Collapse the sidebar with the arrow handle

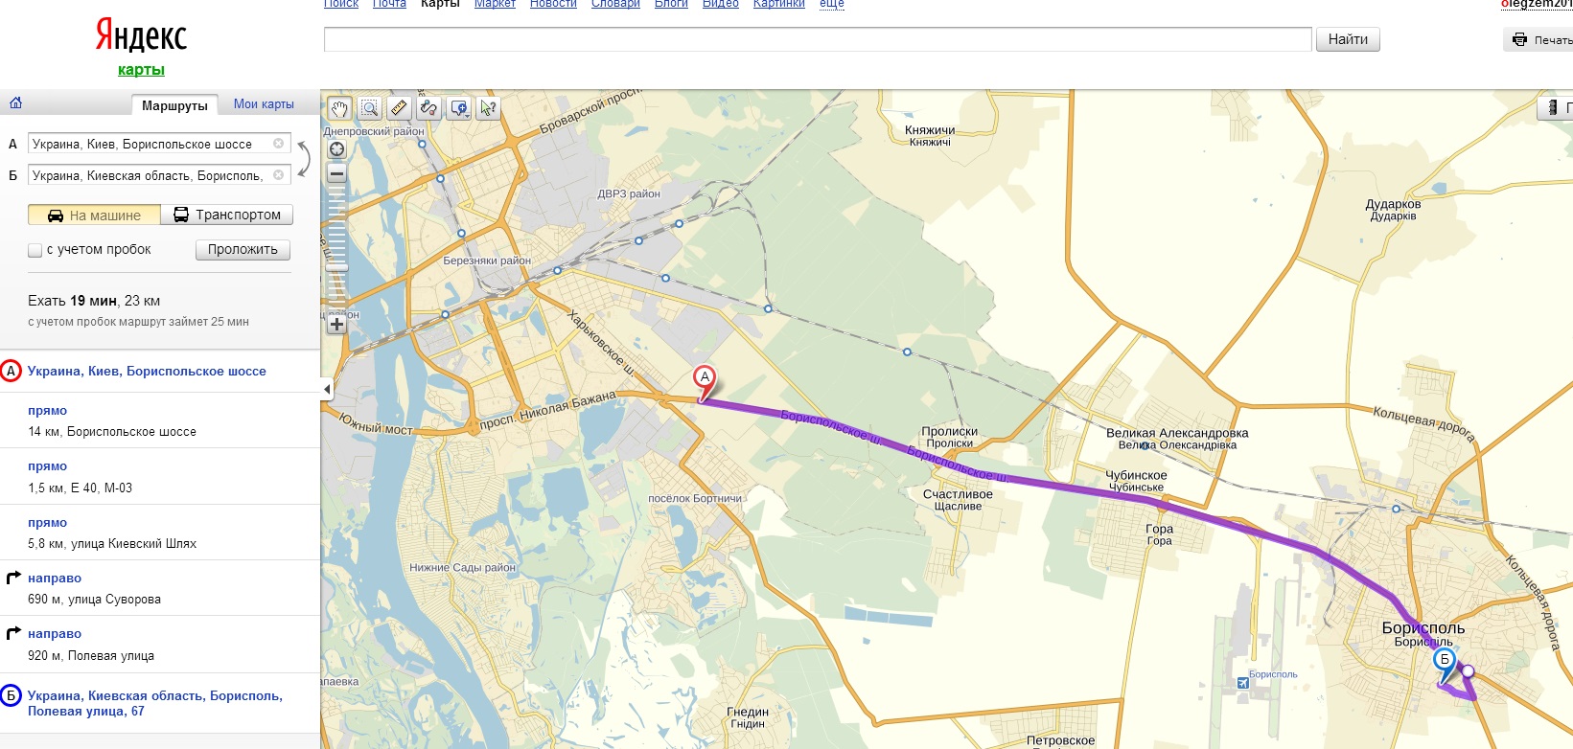(x=326, y=390)
